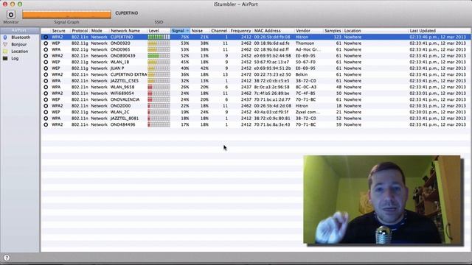Click the 76% signal value

point(184,37)
